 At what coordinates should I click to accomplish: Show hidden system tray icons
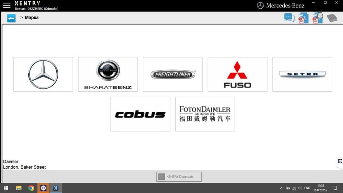tap(282, 188)
